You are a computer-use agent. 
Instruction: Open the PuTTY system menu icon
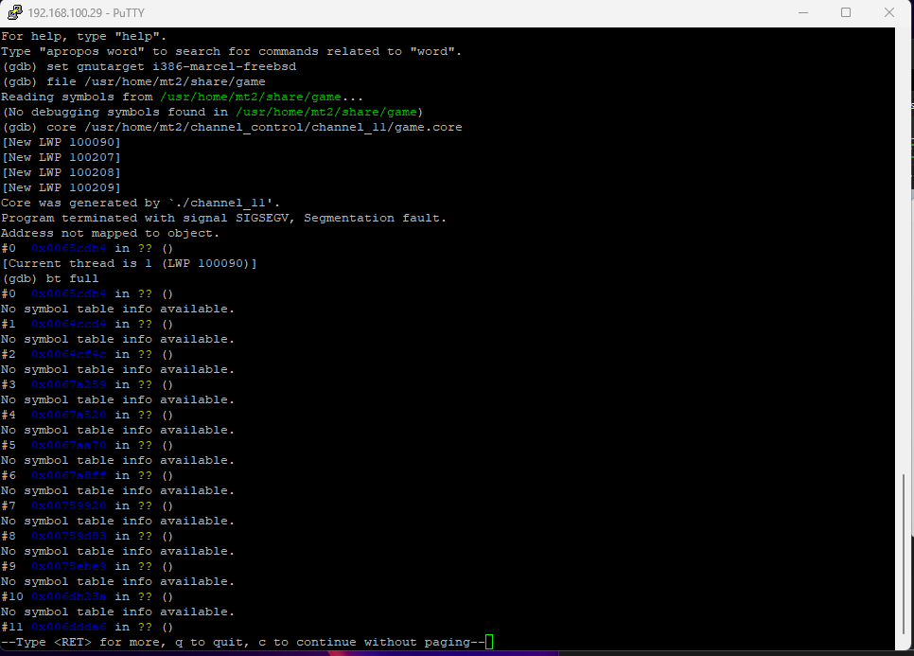[x=14, y=12]
